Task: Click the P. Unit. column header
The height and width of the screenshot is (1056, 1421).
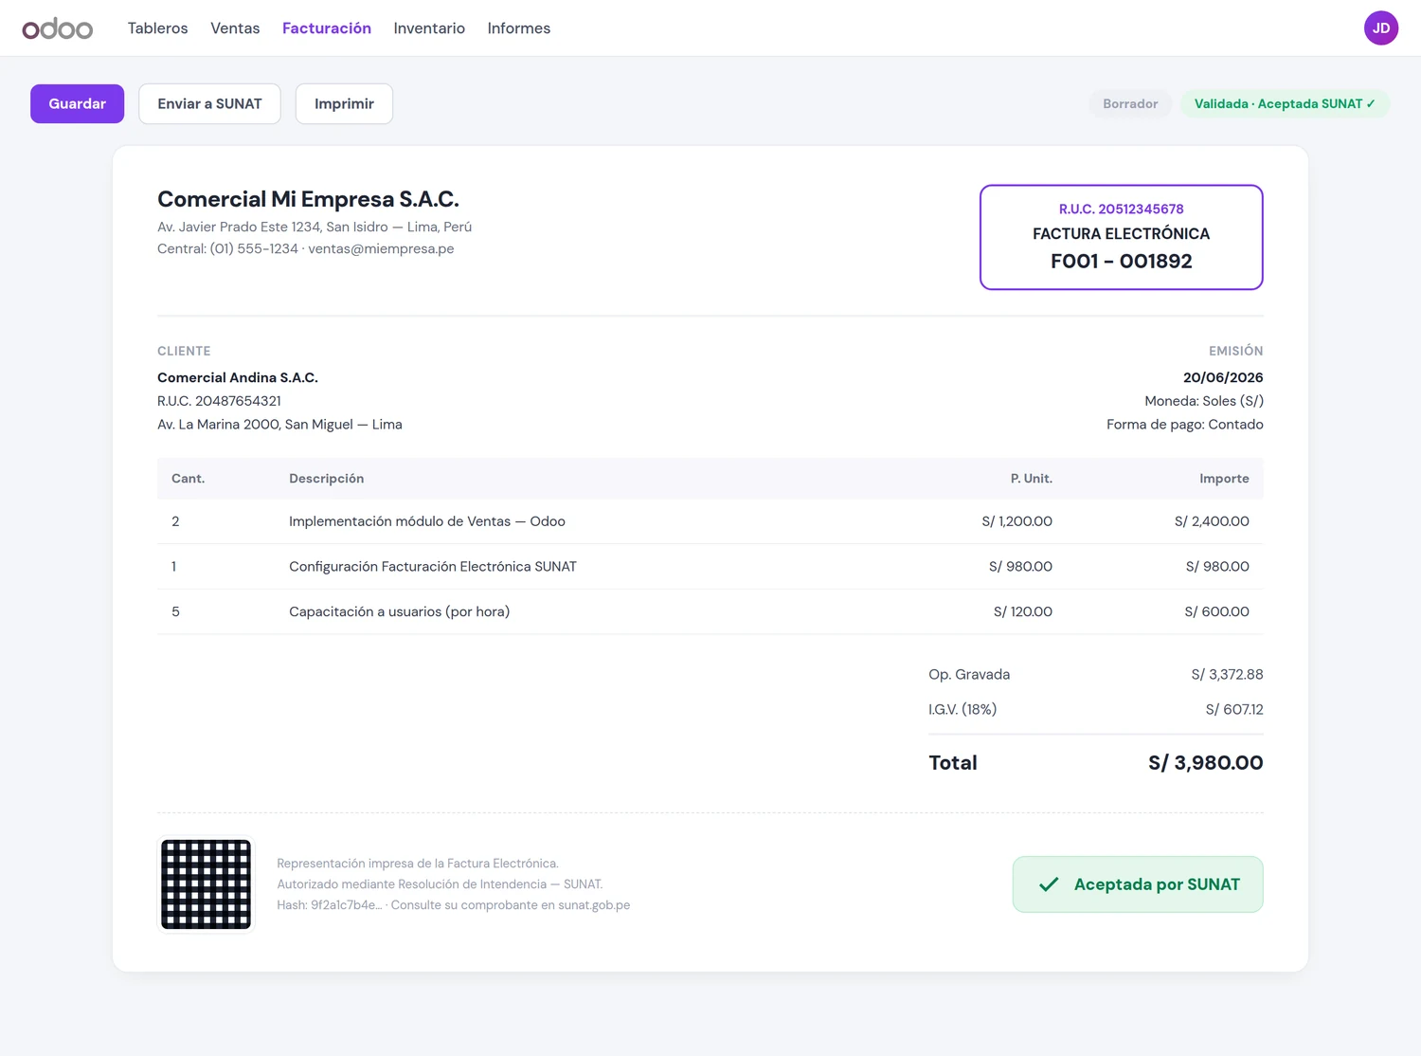Action: coord(1032,479)
